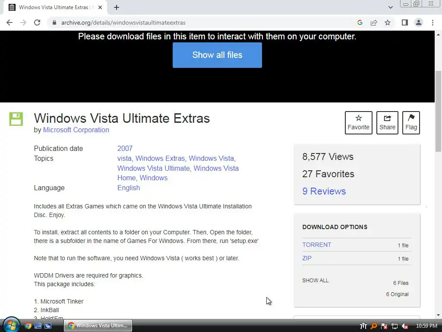Click the Share button
442x332 pixels.
(387, 122)
